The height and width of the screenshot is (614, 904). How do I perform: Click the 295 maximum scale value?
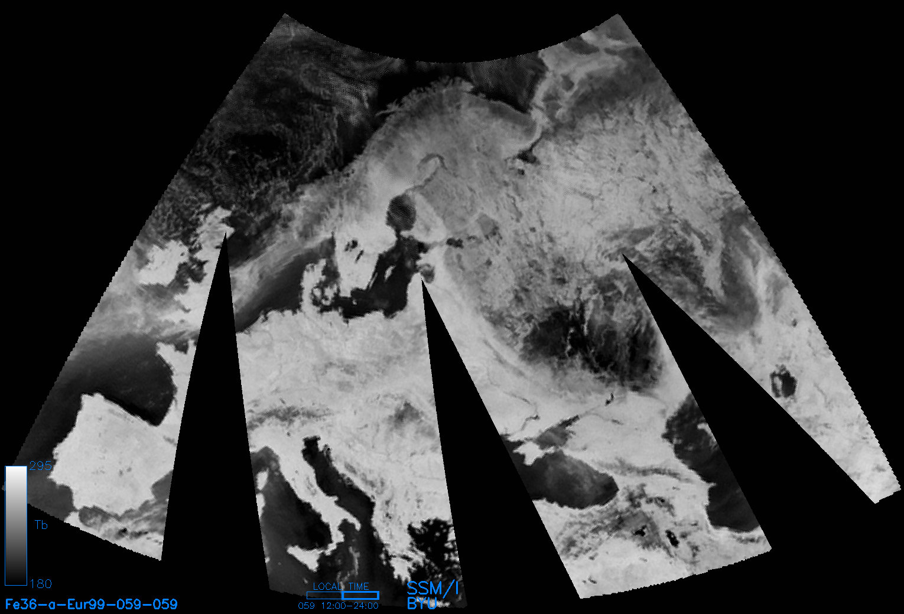[40, 466]
